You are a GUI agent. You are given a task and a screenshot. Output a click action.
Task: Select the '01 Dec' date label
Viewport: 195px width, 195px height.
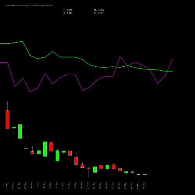[x=125, y=186]
